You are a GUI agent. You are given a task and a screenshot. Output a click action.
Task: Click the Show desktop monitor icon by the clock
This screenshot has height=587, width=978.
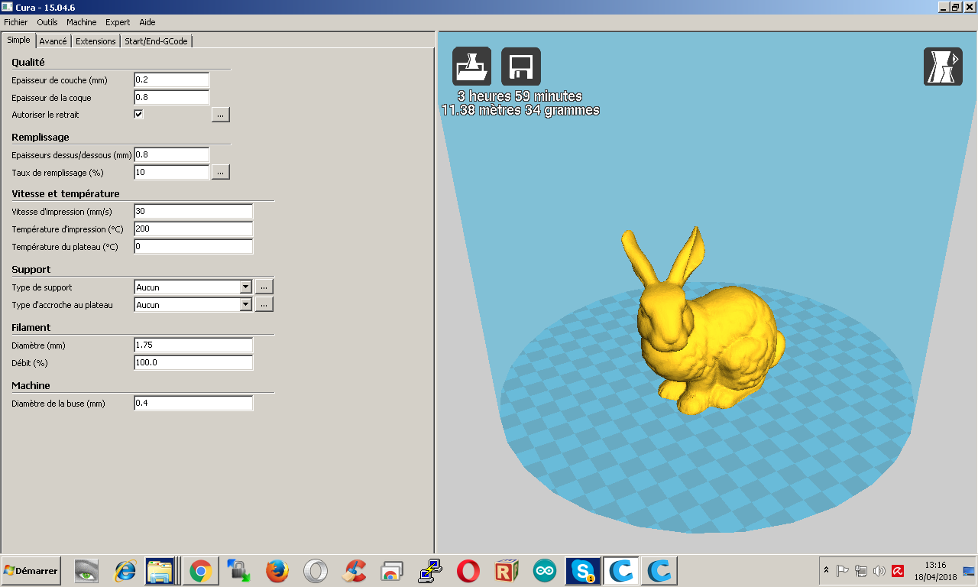968,570
